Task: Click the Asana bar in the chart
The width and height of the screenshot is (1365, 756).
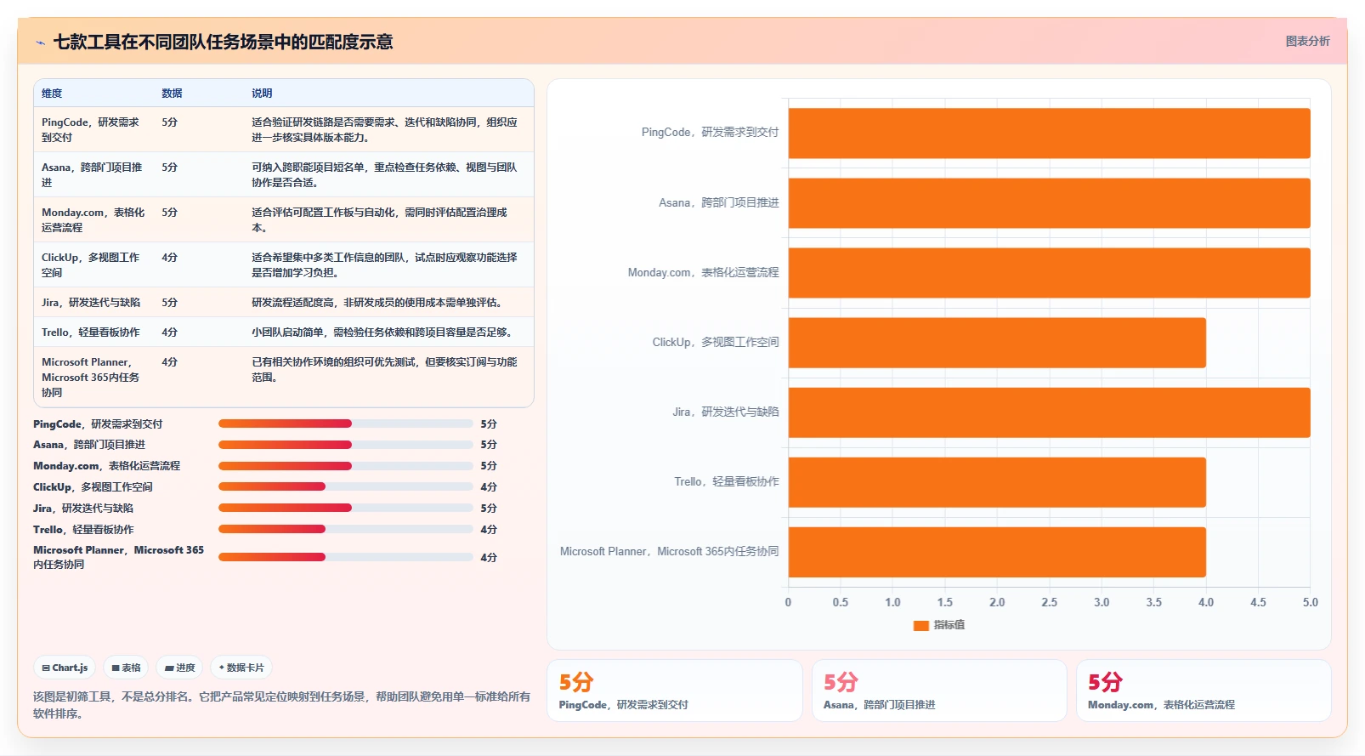Action: [1049, 203]
